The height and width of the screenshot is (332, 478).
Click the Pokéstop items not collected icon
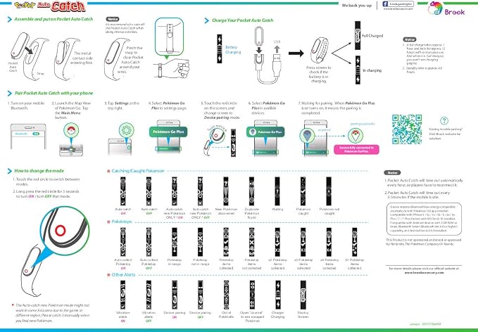click(x=251, y=242)
